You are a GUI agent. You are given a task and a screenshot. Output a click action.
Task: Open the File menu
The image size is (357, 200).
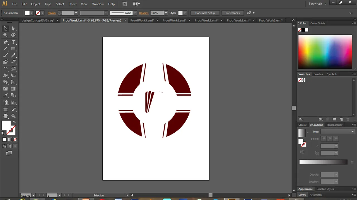(x=15, y=4)
